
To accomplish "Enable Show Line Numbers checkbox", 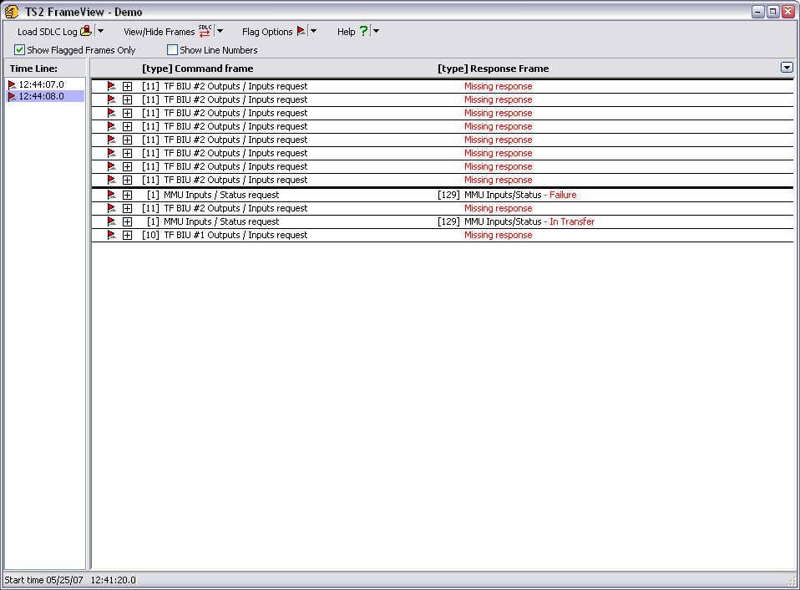I will click(173, 50).
